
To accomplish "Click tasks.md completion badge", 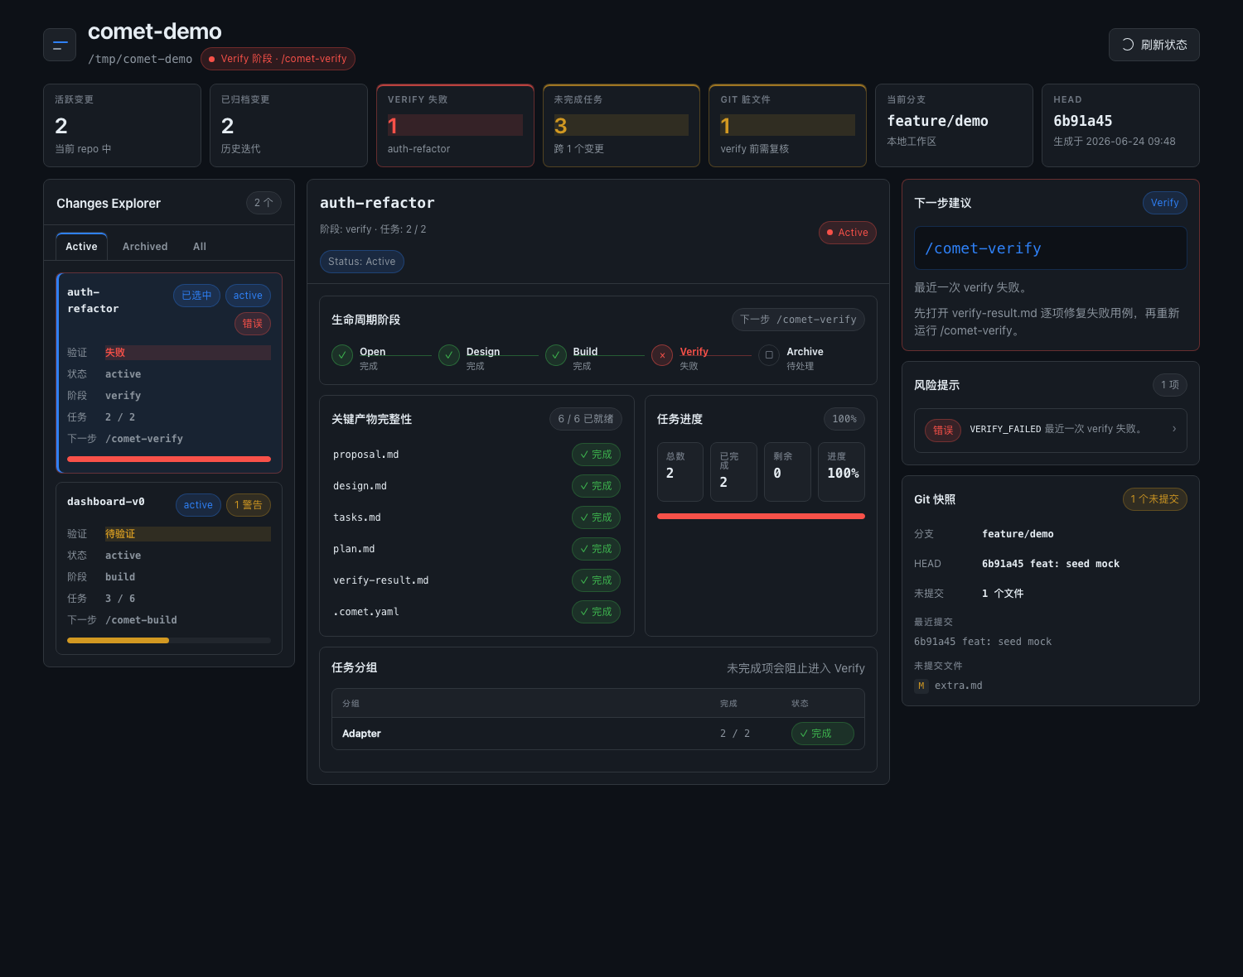I will [596, 517].
